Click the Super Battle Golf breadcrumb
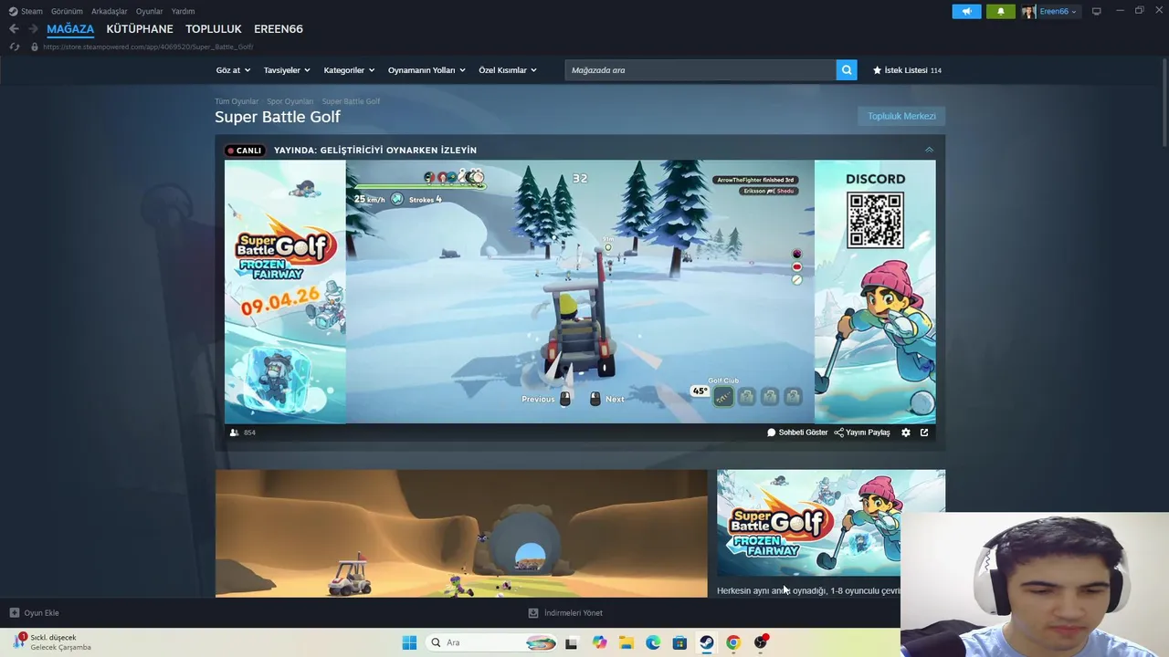This screenshot has width=1169, height=657. pos(351,101)
